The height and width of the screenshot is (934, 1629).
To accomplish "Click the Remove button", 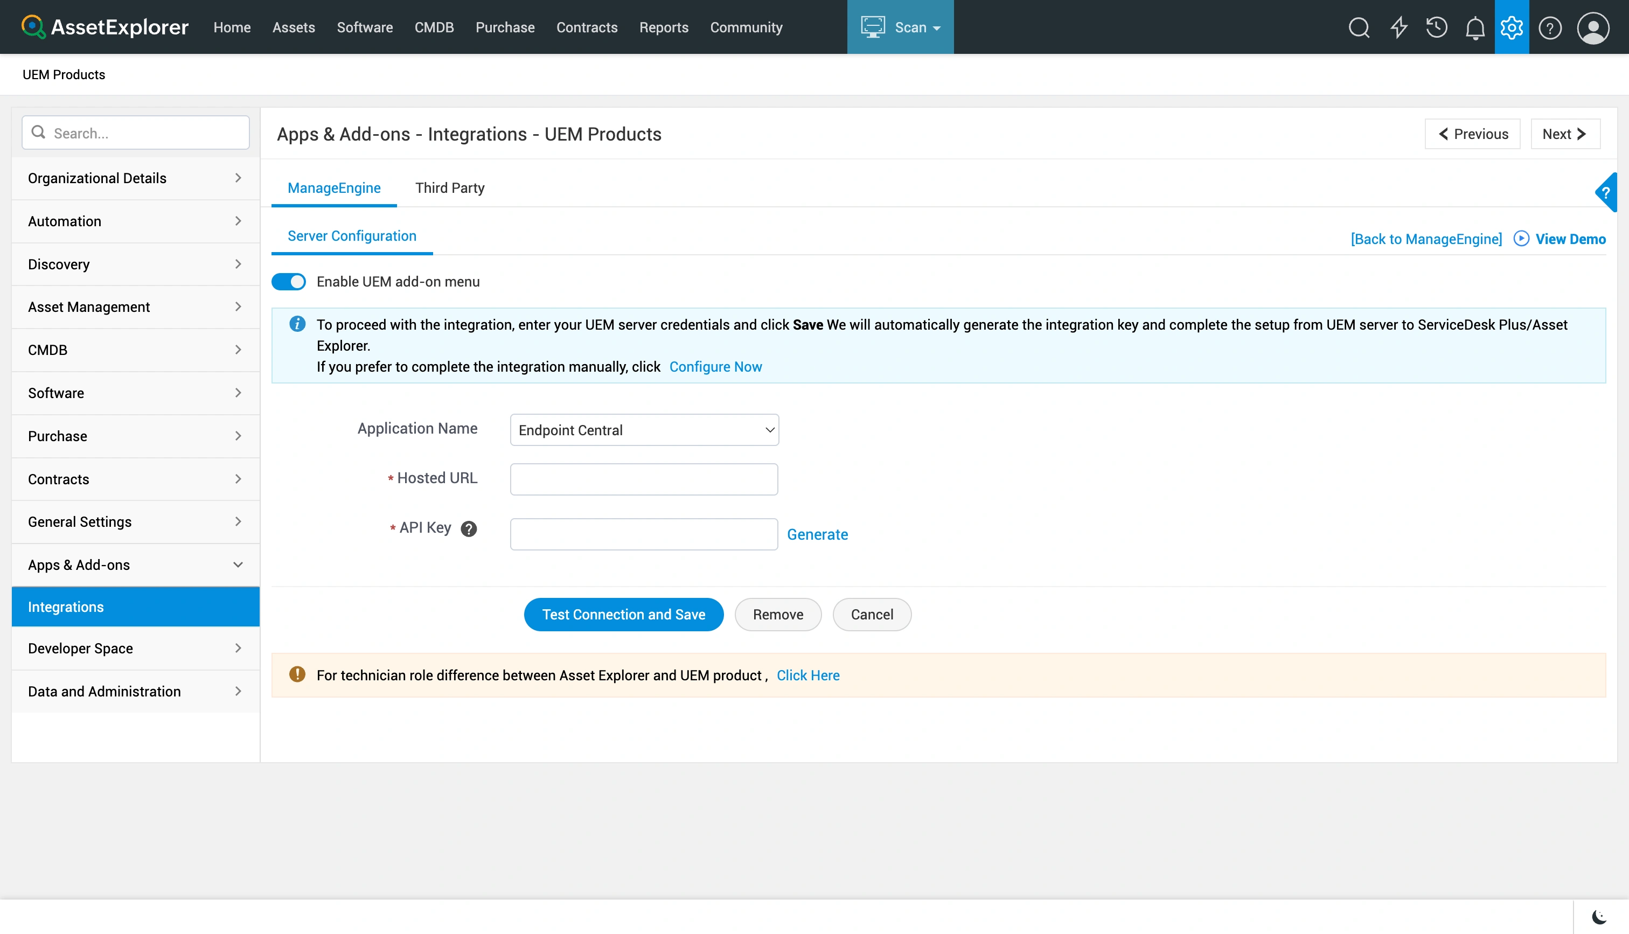I will [x=778, y=615].
